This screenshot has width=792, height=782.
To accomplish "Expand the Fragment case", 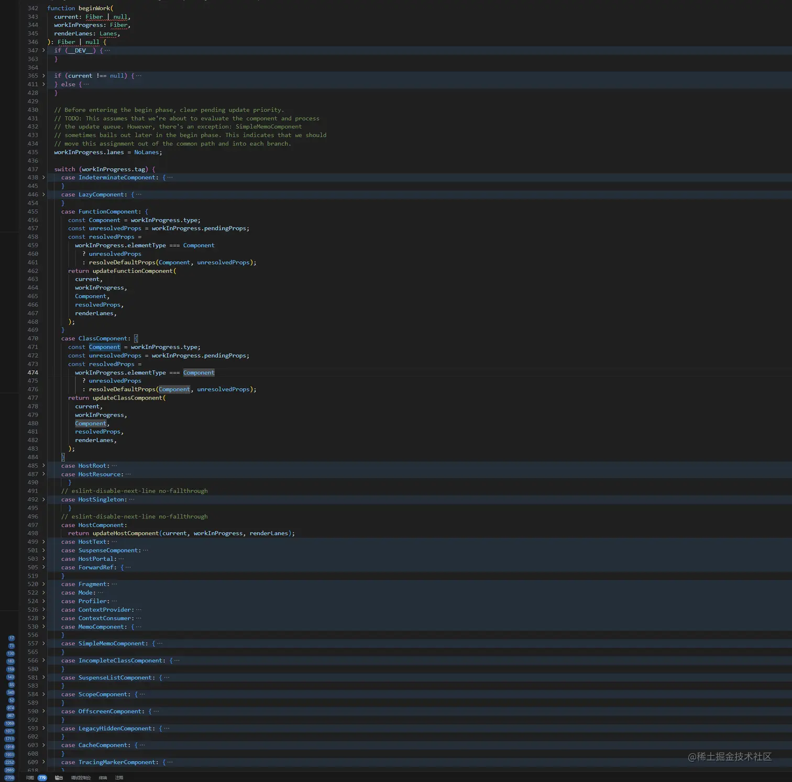I will pos(43,584).
